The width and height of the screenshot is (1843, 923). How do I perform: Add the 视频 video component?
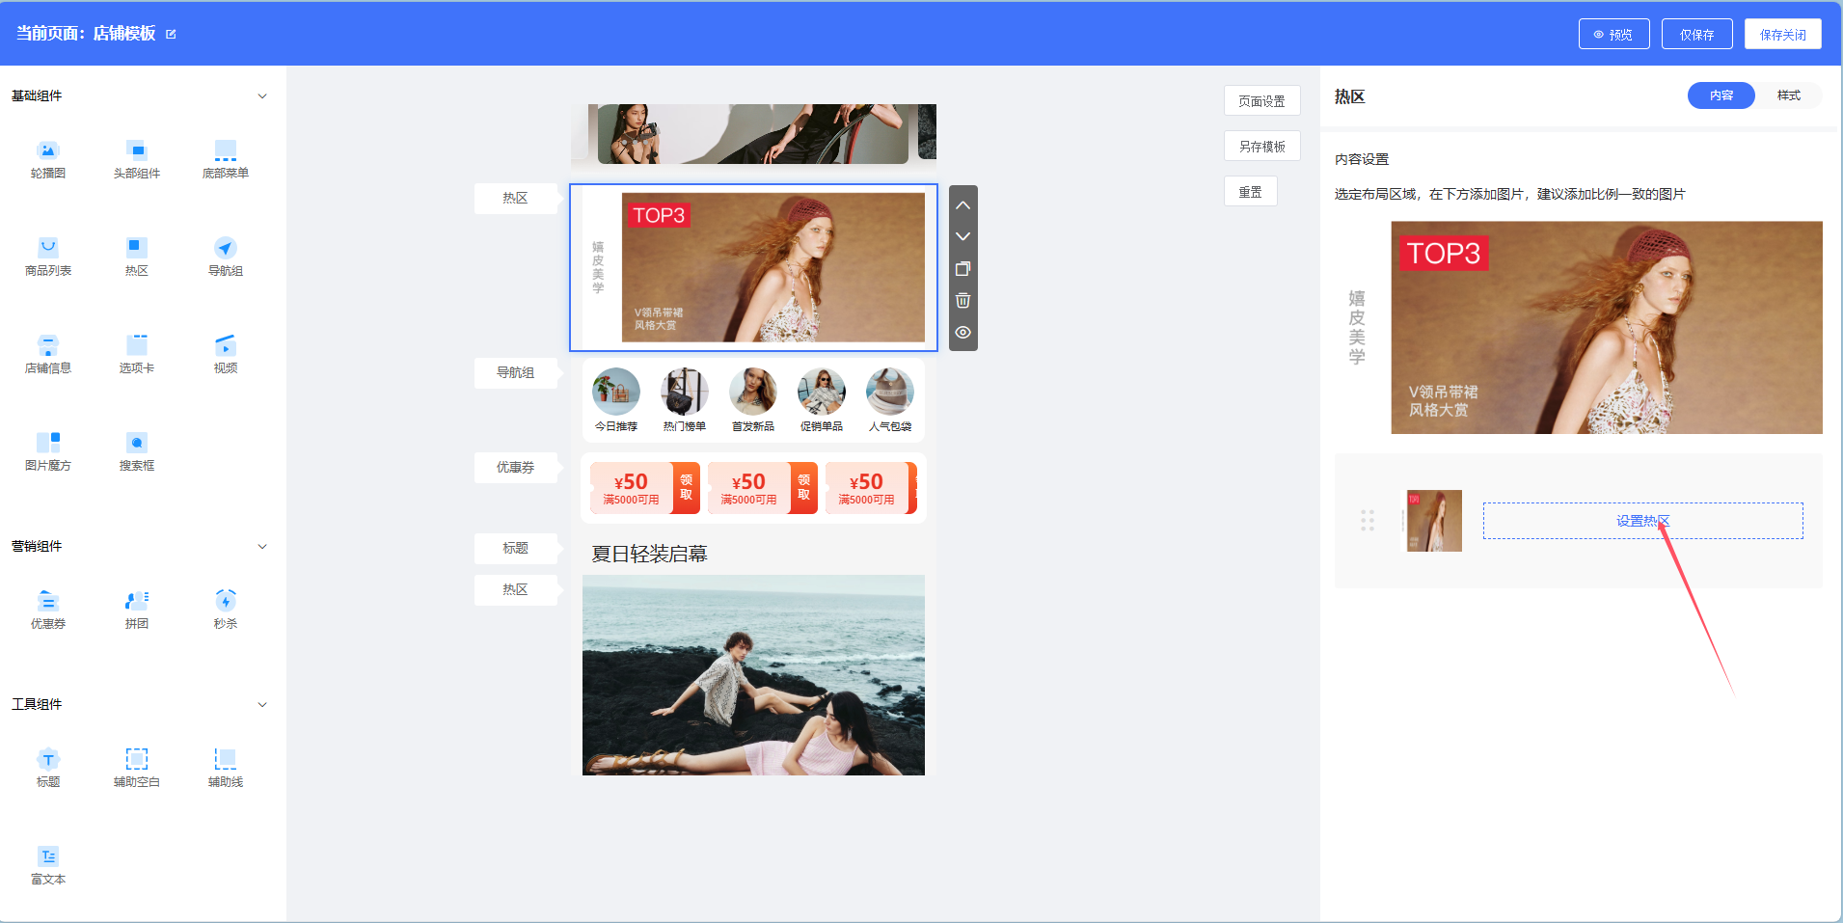(x=225, y=352)
